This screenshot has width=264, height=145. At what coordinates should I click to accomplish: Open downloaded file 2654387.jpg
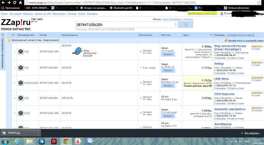[x=19, y=133]
